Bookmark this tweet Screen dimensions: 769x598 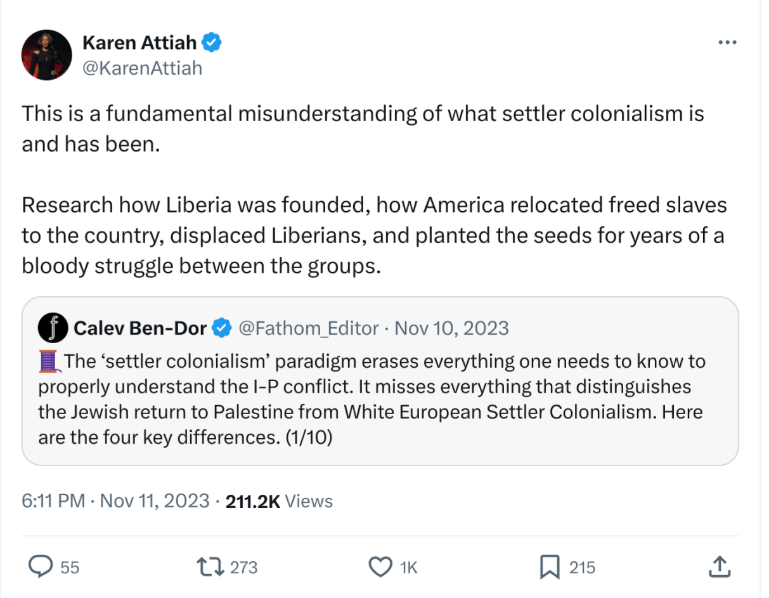click(548, 566)
